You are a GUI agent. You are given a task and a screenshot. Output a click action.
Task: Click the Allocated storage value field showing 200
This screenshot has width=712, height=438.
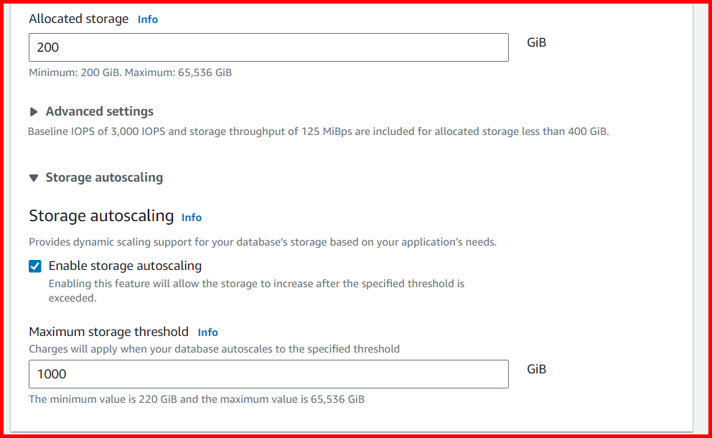(268, 47)
